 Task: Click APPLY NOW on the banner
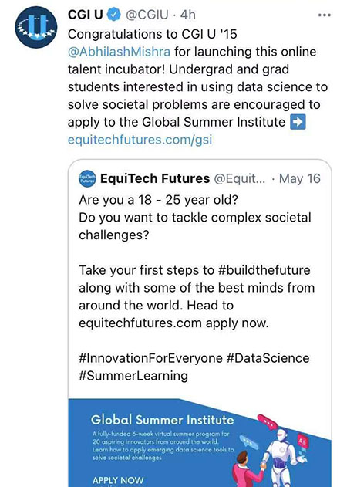118,480
